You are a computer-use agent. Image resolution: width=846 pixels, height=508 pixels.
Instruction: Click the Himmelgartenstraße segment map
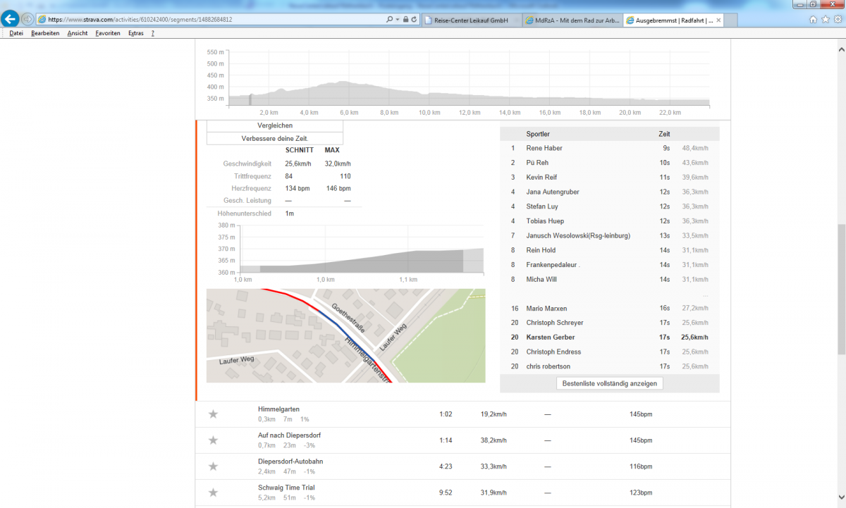point(345,335)
